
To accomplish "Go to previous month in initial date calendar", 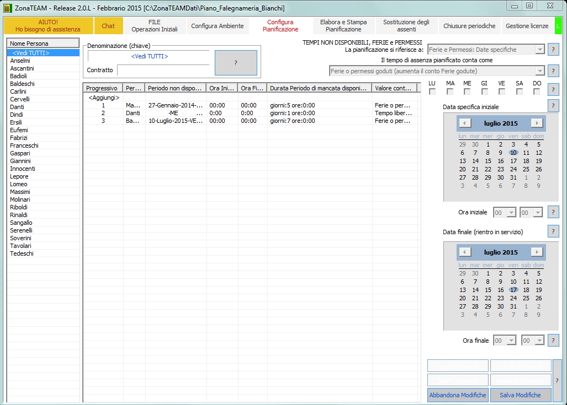I will point(465,123).
